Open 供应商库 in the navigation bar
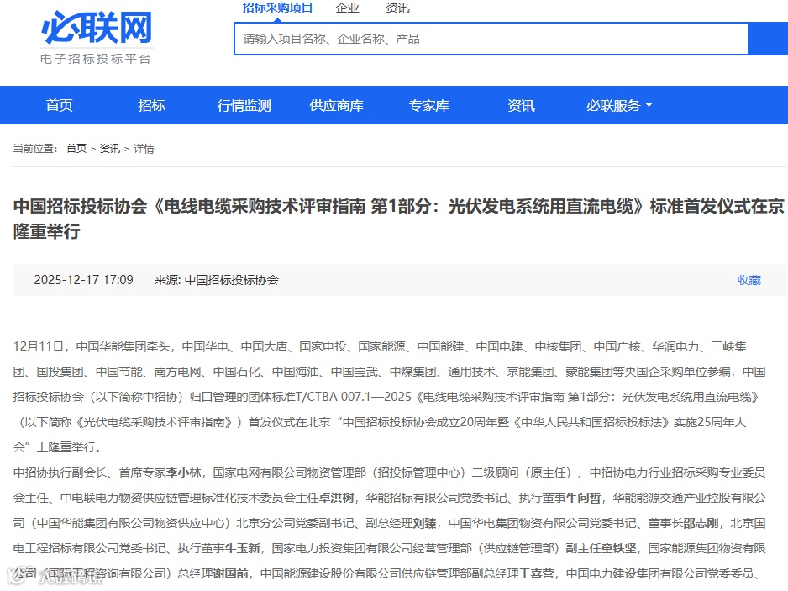The width and height of the screenshot is (788, 591). [x=336, y=105]
